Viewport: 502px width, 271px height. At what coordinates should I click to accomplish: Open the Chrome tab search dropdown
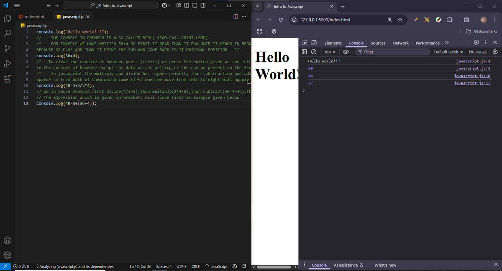(257, 6)
